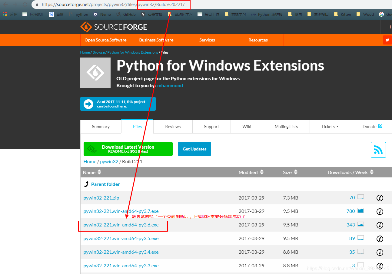Sort files by Size column

290,172
